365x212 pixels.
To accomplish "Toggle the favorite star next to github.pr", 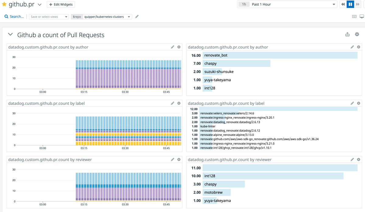I will [4, 4].
